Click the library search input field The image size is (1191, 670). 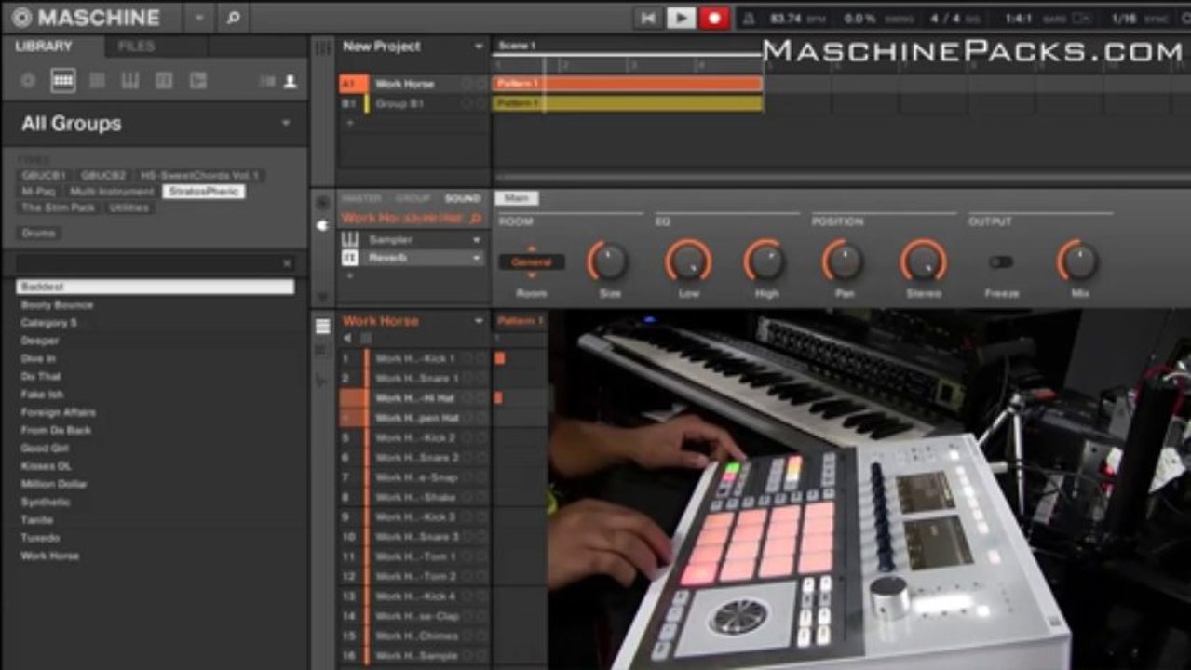point(149,264)
